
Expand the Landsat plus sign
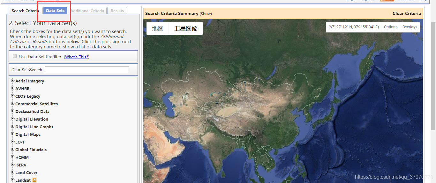[x=13, y=180]
